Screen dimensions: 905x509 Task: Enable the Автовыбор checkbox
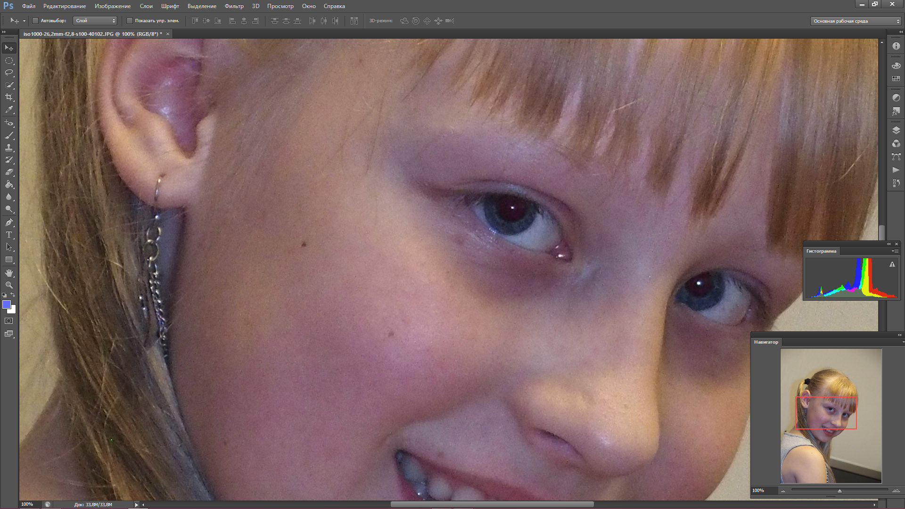(35, 21)
